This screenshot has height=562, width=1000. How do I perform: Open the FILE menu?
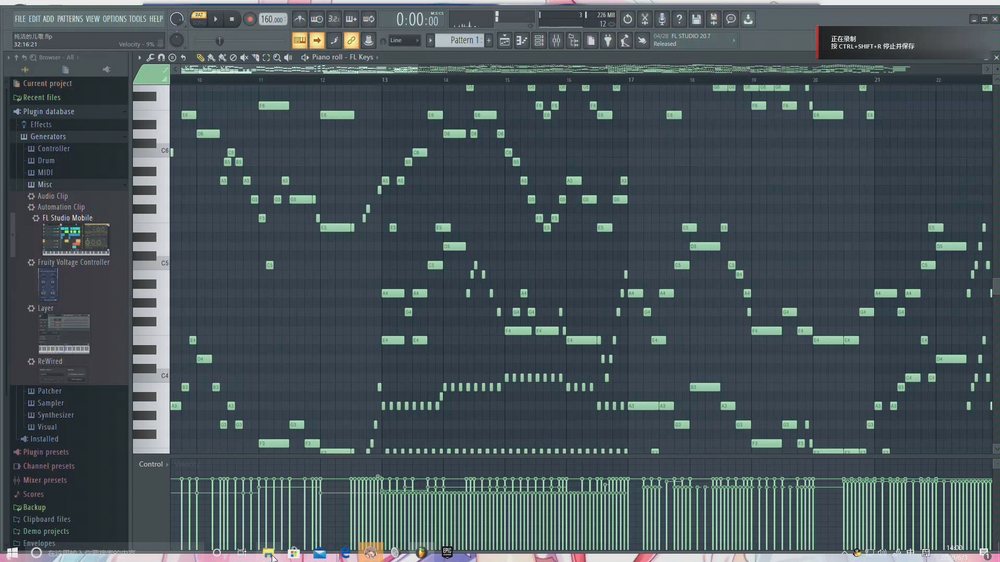[x=20, y=19]
